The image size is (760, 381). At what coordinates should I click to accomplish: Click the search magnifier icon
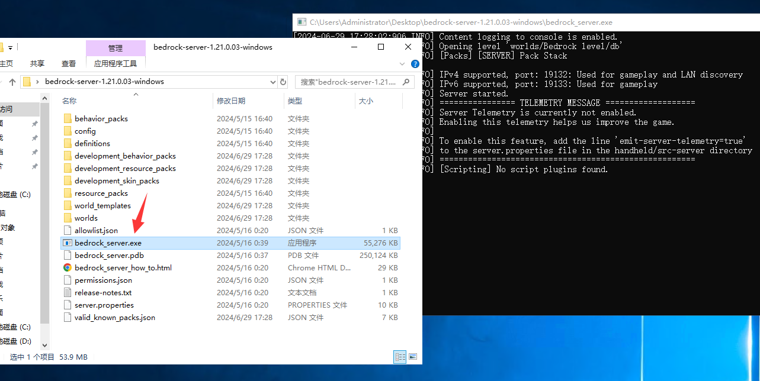(406, 82)
